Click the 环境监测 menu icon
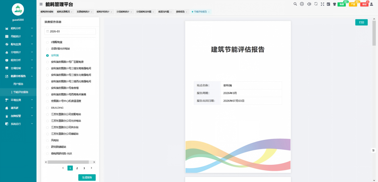 pyautogui.click(x=7, y=100)
